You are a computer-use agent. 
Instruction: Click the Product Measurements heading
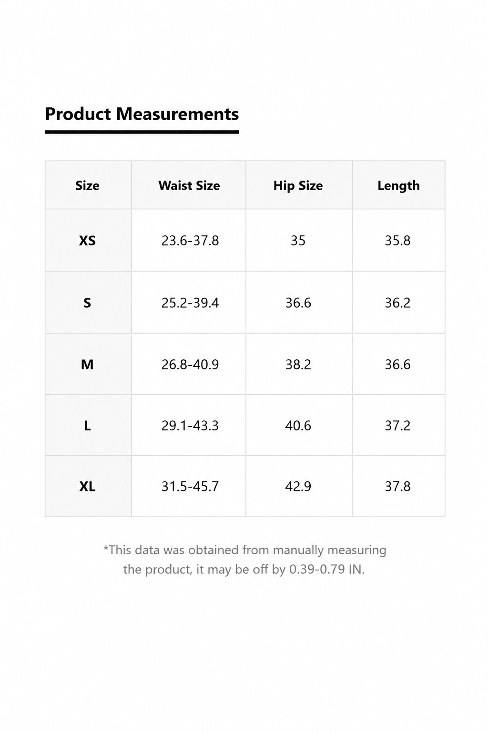click(x=142, y=114)
